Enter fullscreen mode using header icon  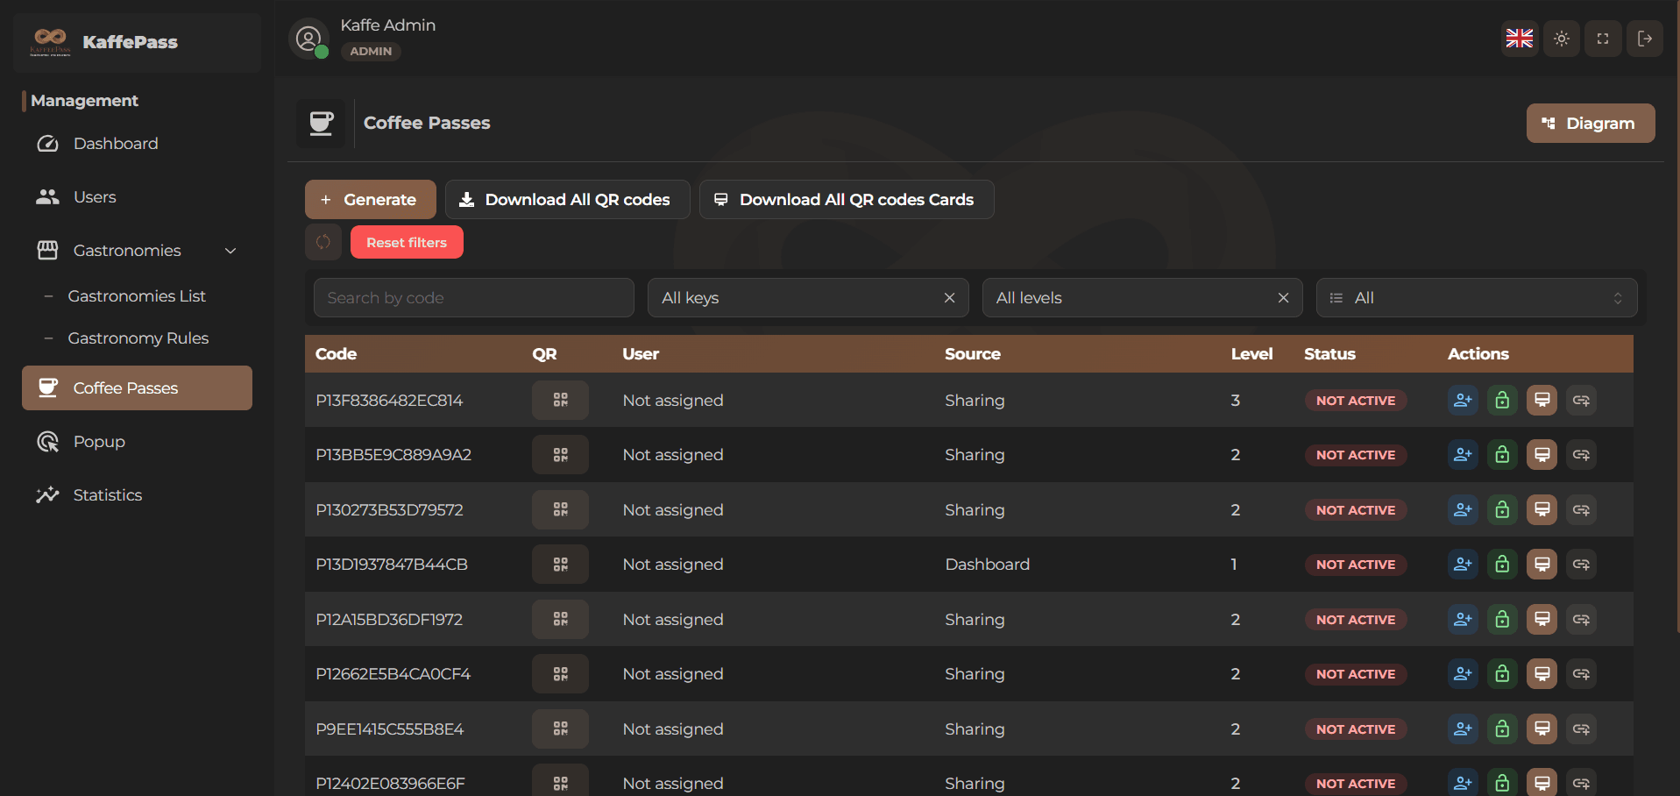tap(1603, 39)
